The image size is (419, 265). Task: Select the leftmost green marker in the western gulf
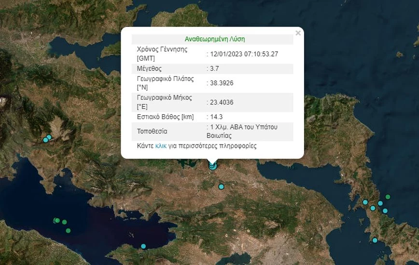[x=57, y=221]
